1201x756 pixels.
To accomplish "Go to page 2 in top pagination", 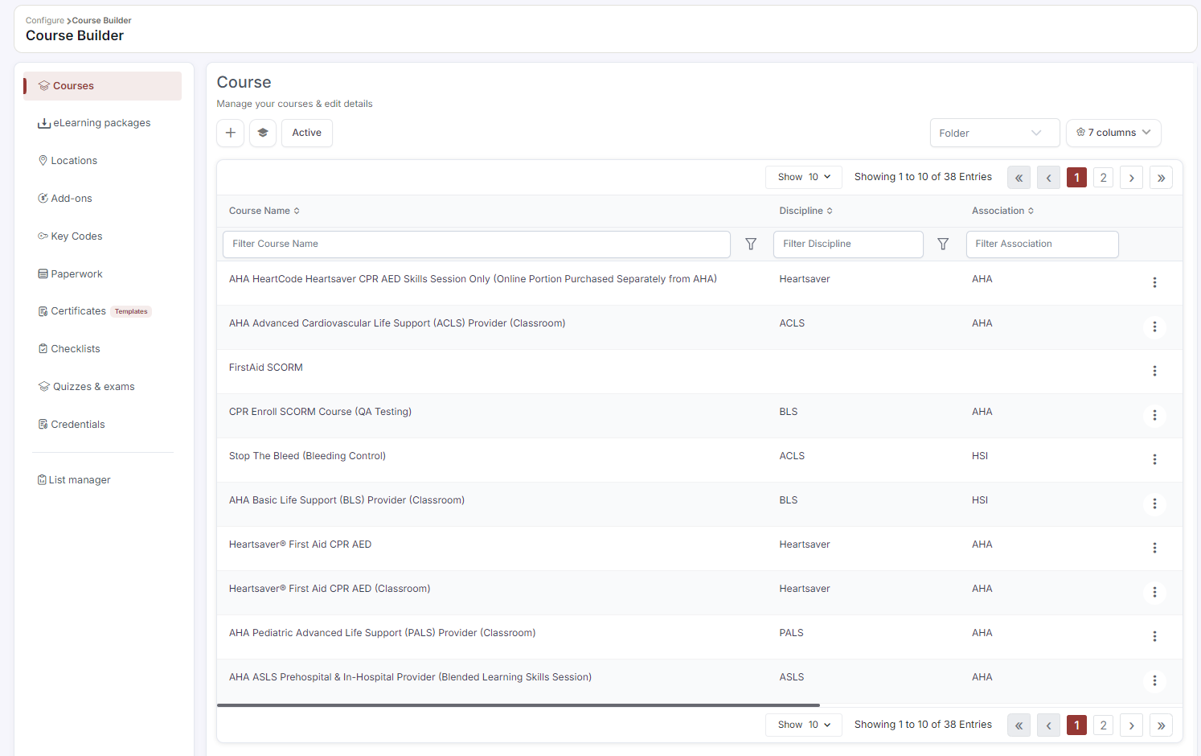I will 1103,178.
